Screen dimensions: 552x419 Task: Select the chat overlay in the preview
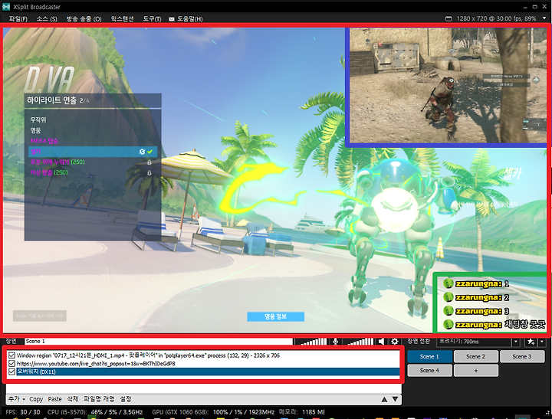click(x=490, y=303)
